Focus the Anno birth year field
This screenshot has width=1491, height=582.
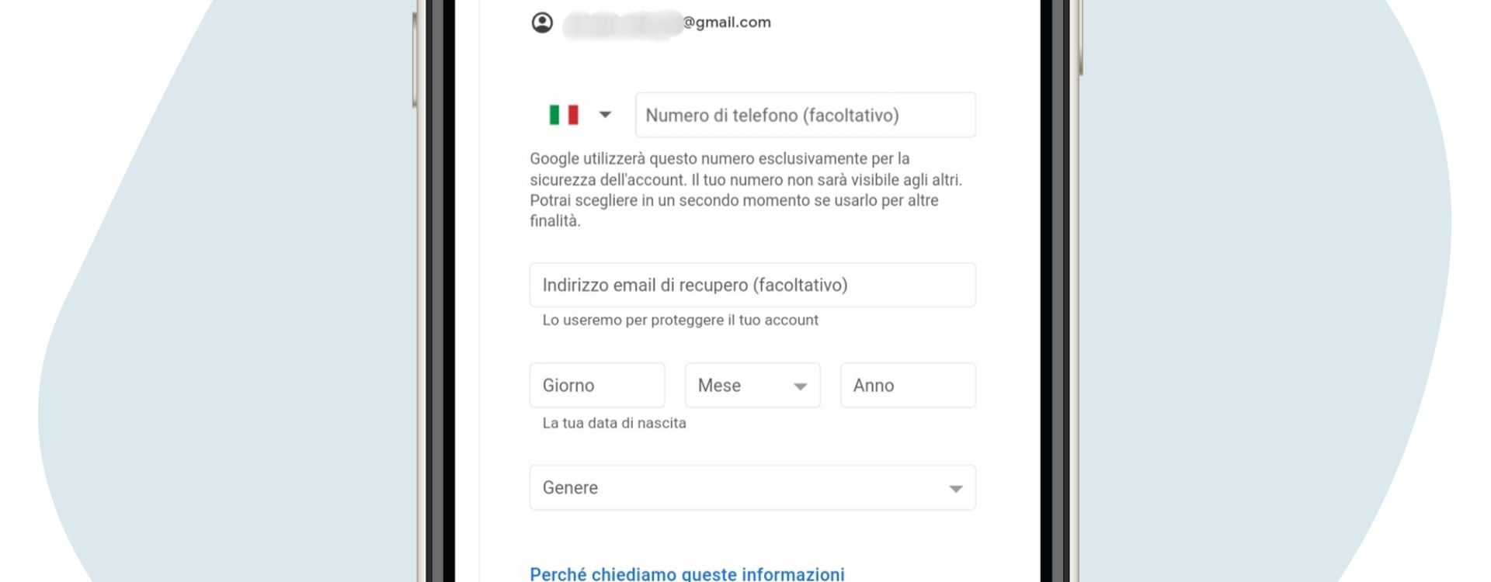(x=908, y=385)
